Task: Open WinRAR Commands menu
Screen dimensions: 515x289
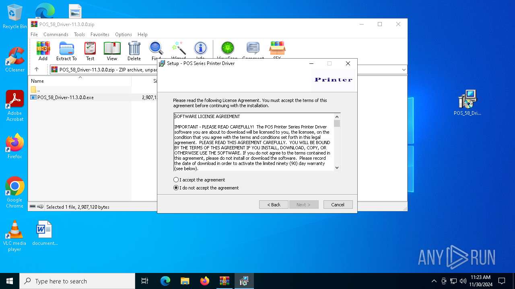Action: [x=56, y=35]
